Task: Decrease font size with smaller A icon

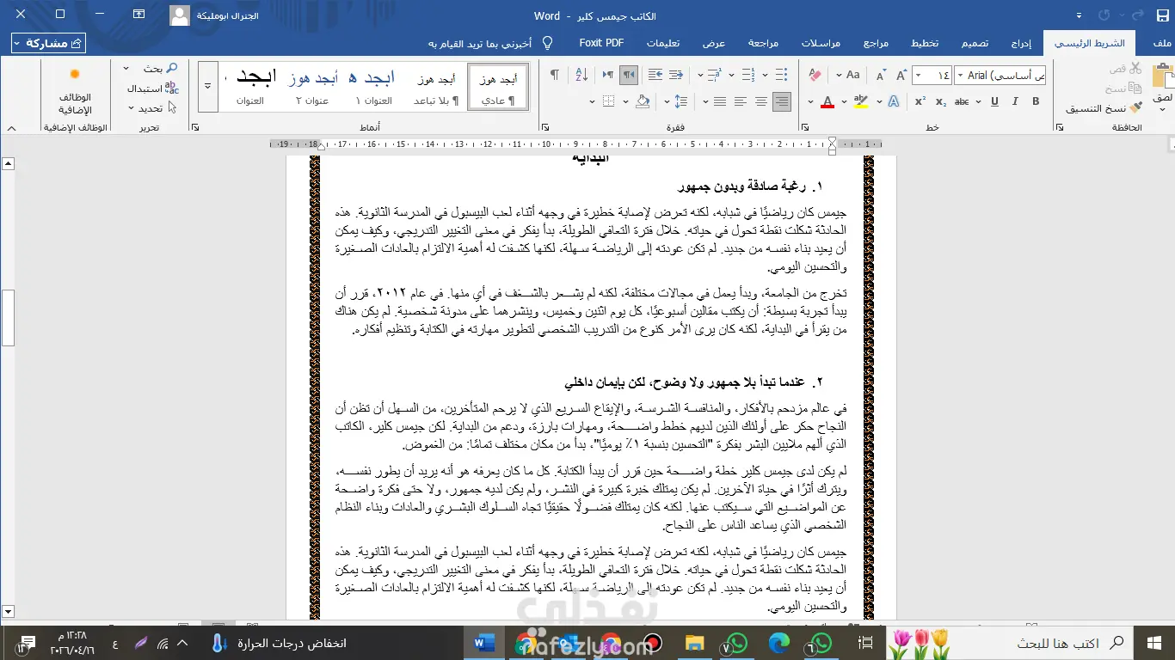Action: coord(880,75)
